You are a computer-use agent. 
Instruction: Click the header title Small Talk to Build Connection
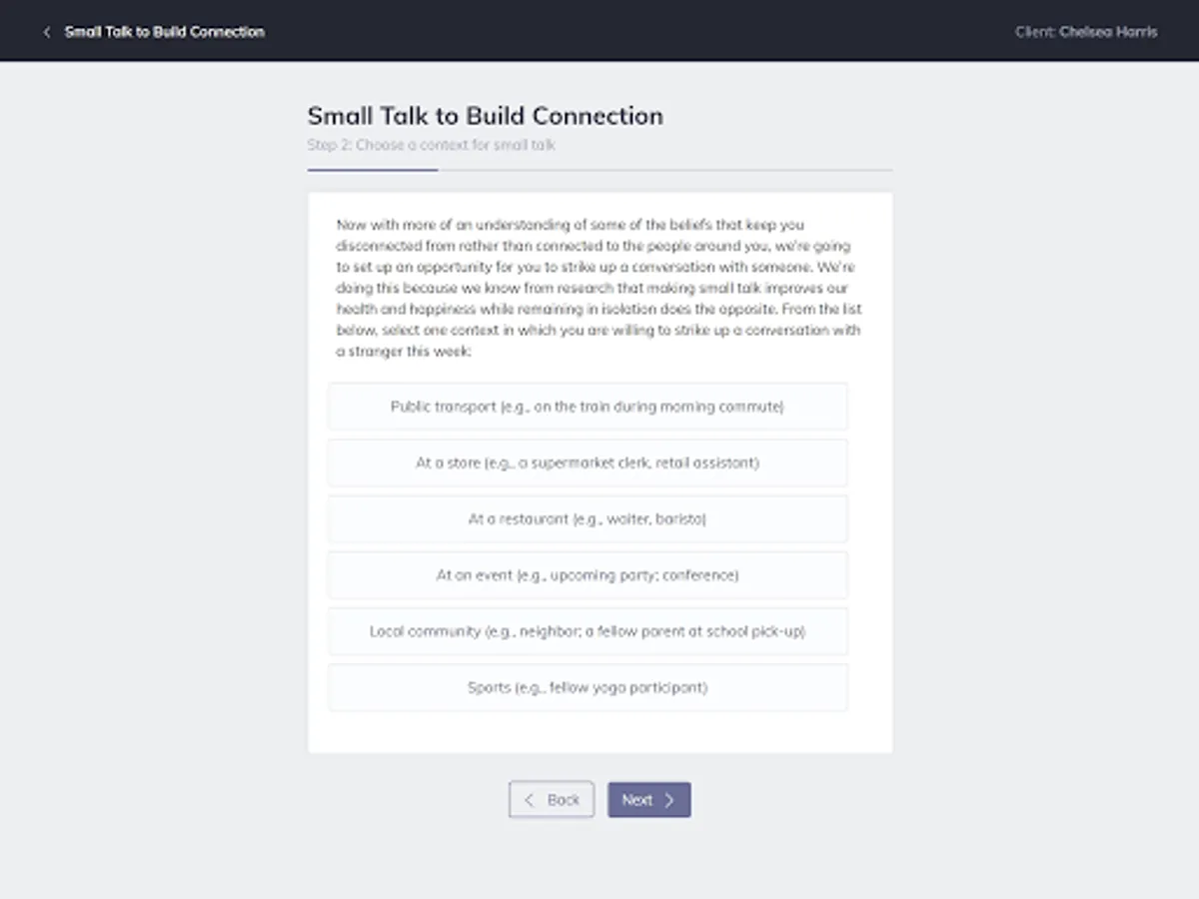click(x=165, y=32)
